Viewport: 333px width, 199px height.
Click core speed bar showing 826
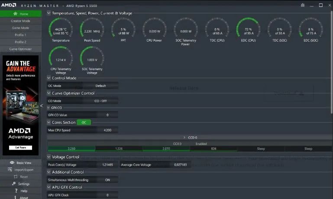pos(213,149)
